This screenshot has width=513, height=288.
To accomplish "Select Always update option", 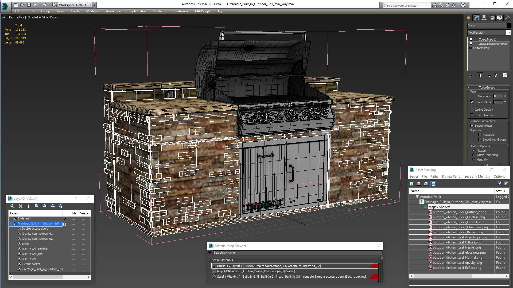I will coord(474,151).
